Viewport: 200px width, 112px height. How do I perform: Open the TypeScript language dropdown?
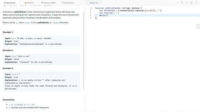pos(94,3)
